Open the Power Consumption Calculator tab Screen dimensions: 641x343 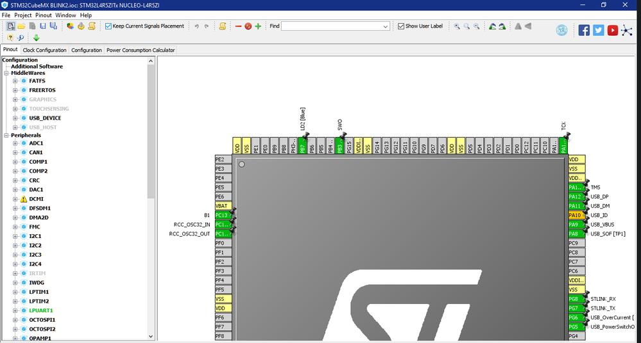141,50
